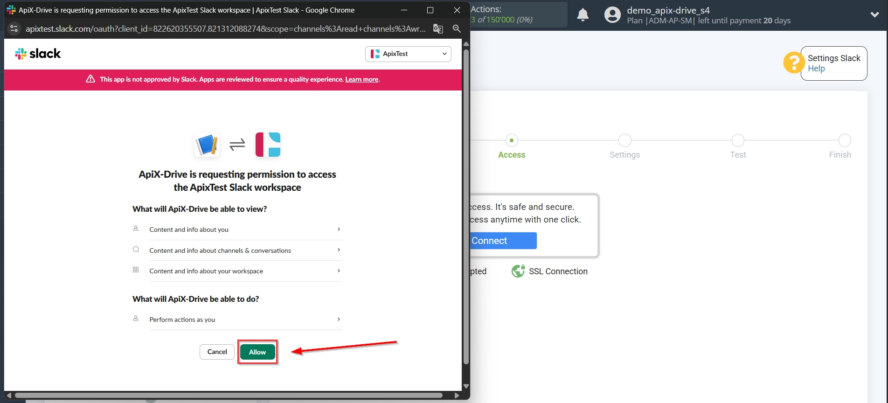Click the Slack logo in the popup
The width and height of the screenshot is (888, 403).
38,54
